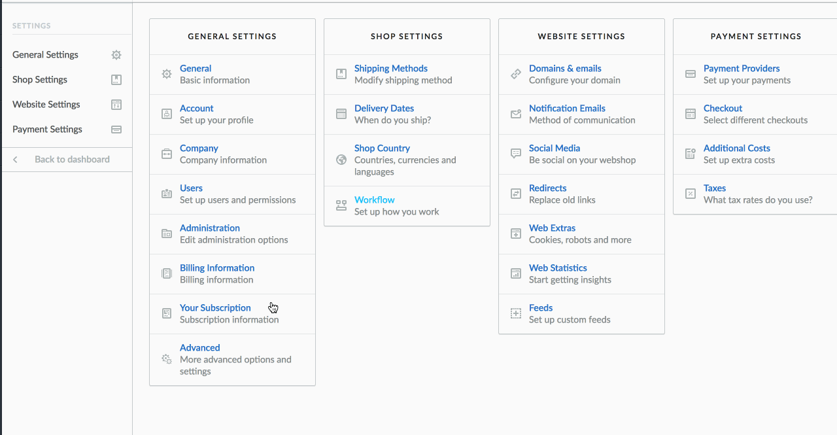Open the Shop Country link
This screenshot has height=435, width=837.
(x=382, y=148)
